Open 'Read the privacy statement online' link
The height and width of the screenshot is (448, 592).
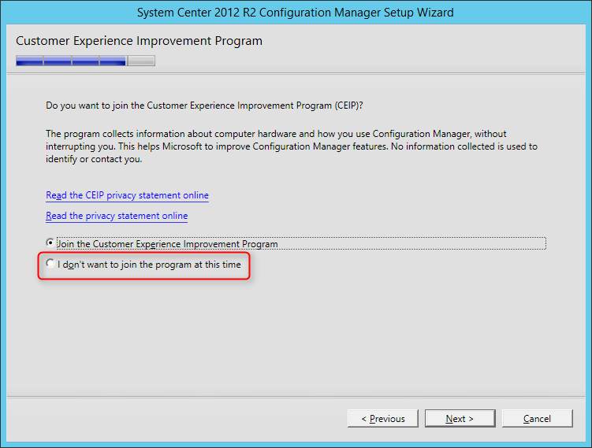pos(117,216)
